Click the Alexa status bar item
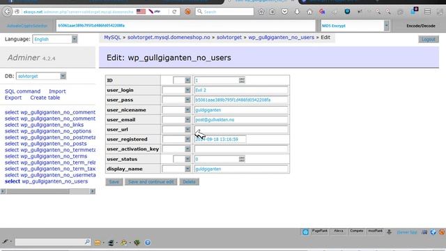The width and height of the screenshot is (446, 251). (x=339, y=231)
